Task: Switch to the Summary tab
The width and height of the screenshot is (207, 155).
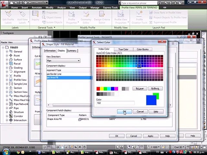Action: point(72,51)
